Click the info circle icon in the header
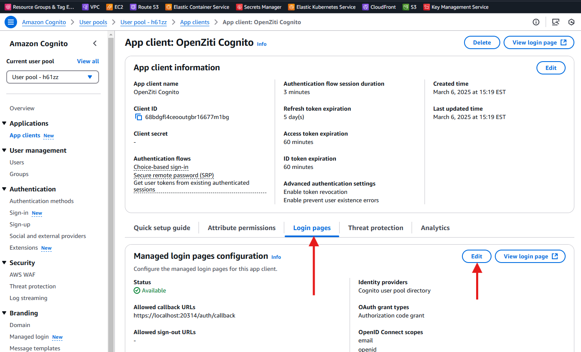Viewport: 581px width, 352px height. pos(536,22)
